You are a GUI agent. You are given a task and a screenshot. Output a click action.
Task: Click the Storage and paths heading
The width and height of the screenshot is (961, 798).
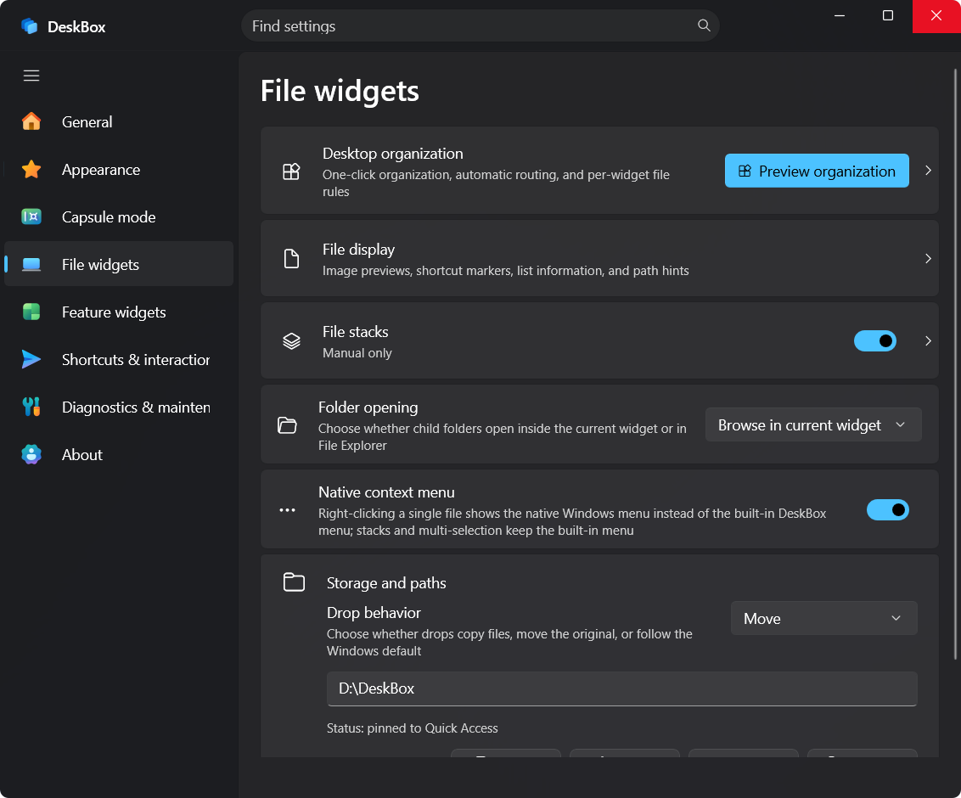pos(386,583)
